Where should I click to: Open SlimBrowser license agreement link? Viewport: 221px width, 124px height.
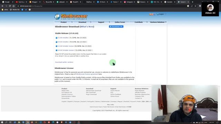pos(87,74)
